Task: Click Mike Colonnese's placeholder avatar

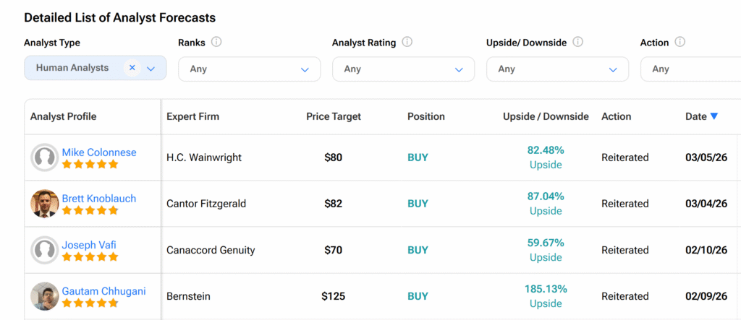Action: (45, 157)
